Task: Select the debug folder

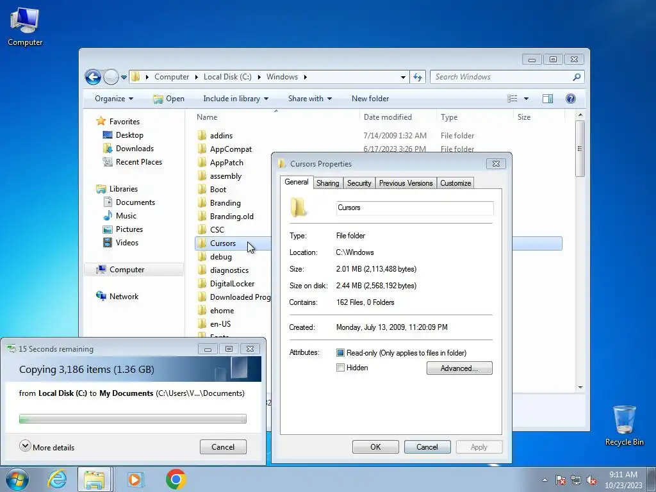Action: click(220, 257)
